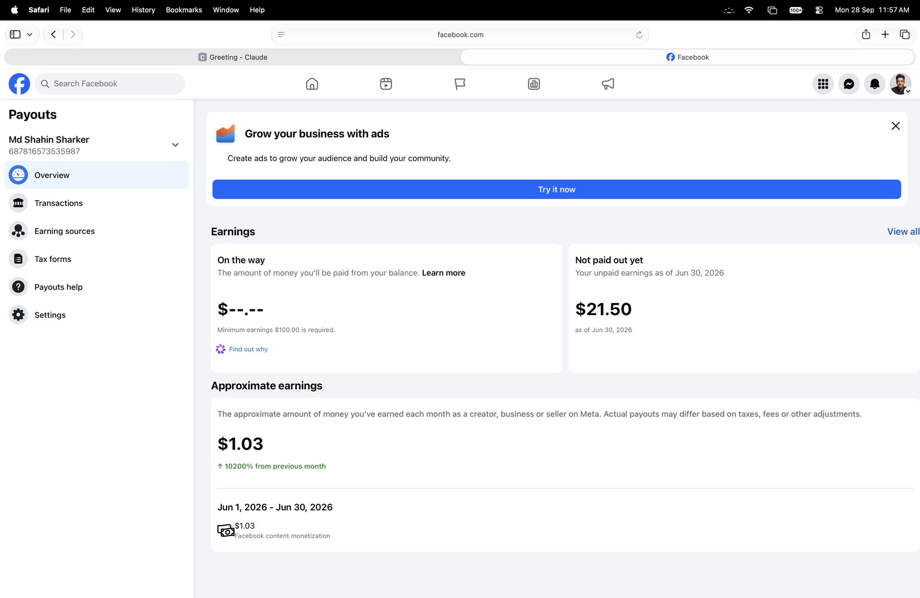Click the Grow your business ads logo icon
The height and width of the screenshot is (598, 920).
[225, 133]
